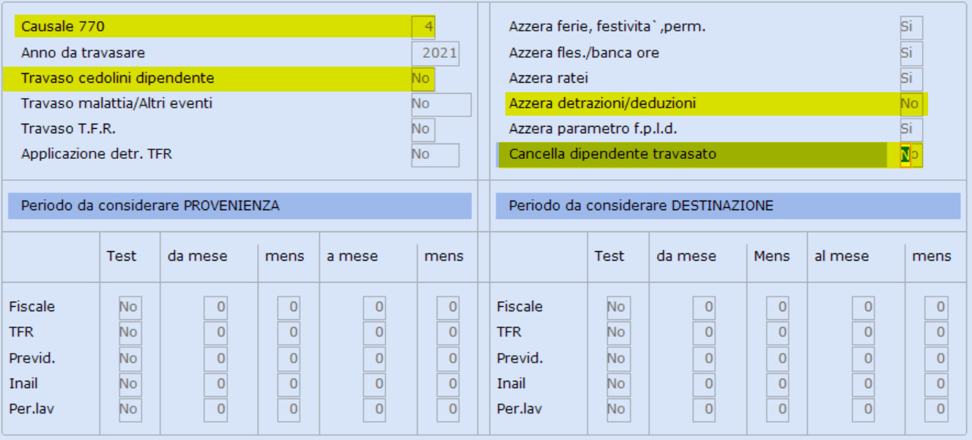Click the "al mese" column header
Viewport: 972px width, 440px height.
[x=842, y=256]
